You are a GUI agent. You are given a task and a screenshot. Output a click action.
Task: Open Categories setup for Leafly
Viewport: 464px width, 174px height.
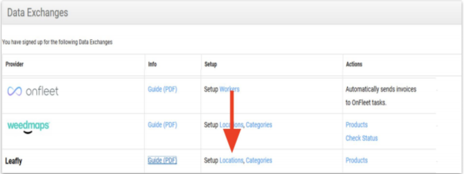pyautogui.click(x=259, y=160)
